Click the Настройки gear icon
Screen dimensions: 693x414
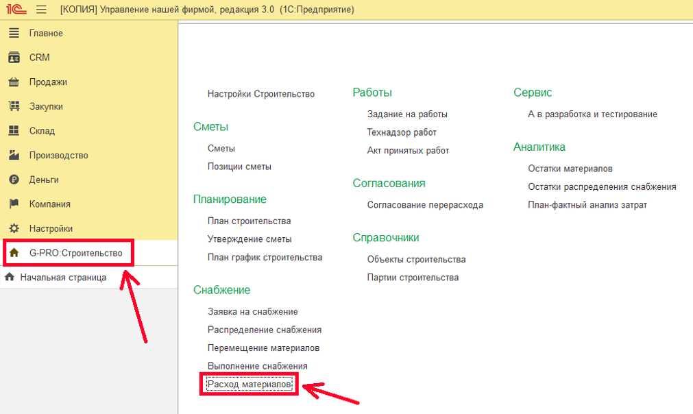pyautogui.click(x=14, y=228)
